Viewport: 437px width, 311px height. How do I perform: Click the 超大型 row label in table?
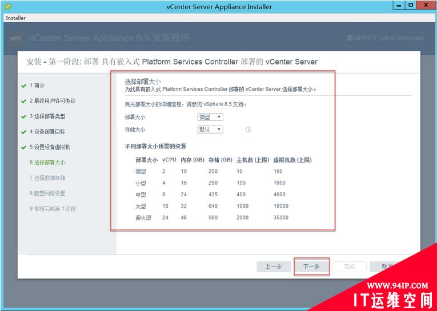point(143,218)
